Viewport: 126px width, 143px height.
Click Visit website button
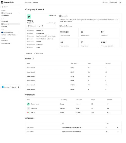(32, 26)
